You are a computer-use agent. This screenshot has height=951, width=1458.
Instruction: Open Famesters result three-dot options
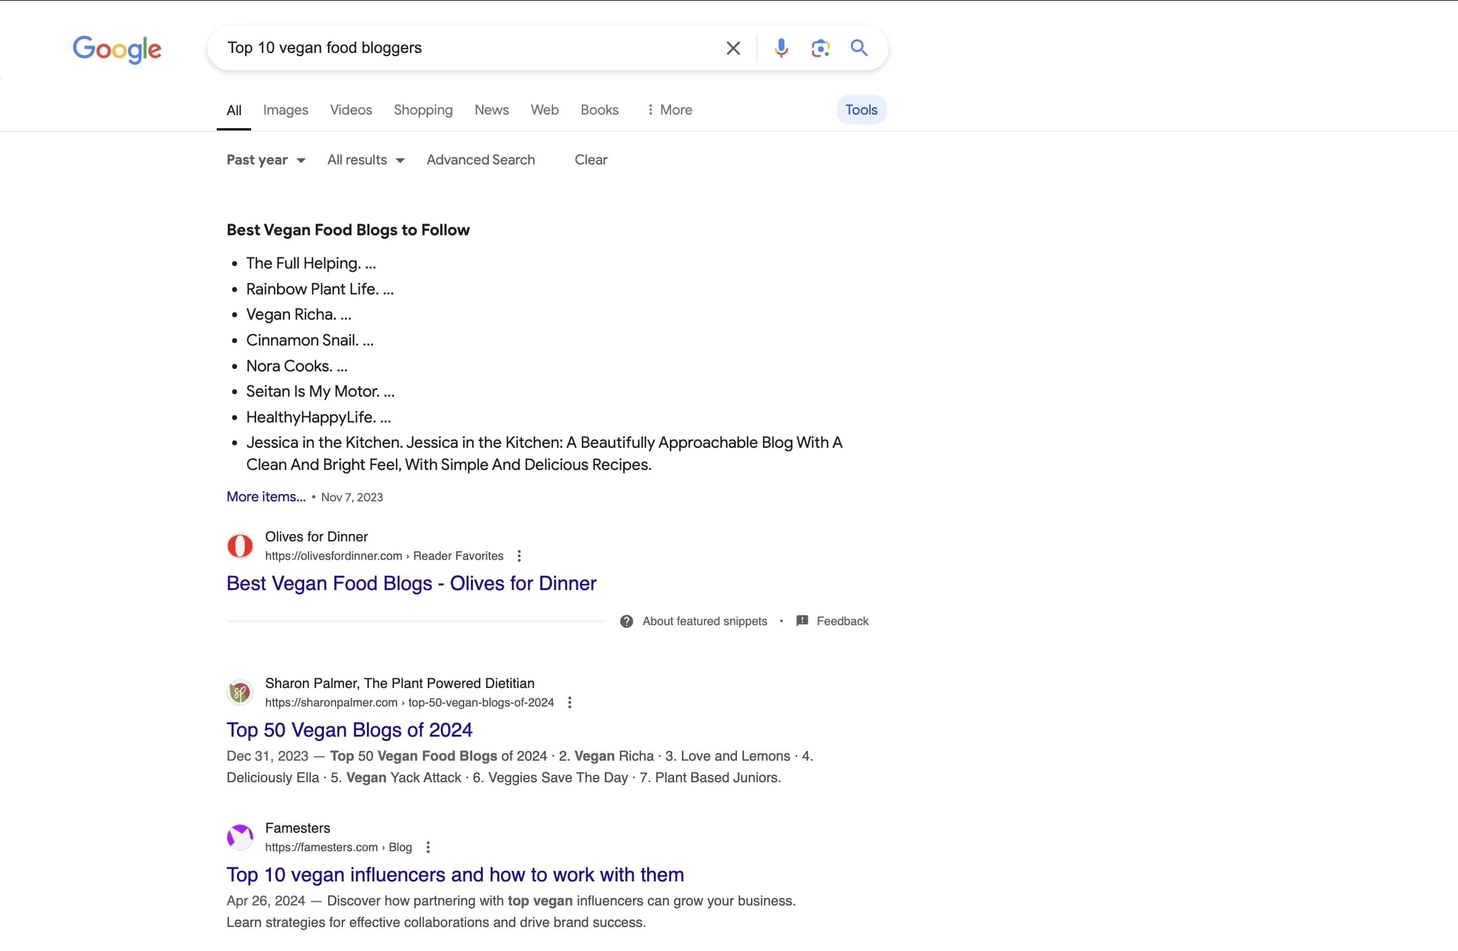428,848
